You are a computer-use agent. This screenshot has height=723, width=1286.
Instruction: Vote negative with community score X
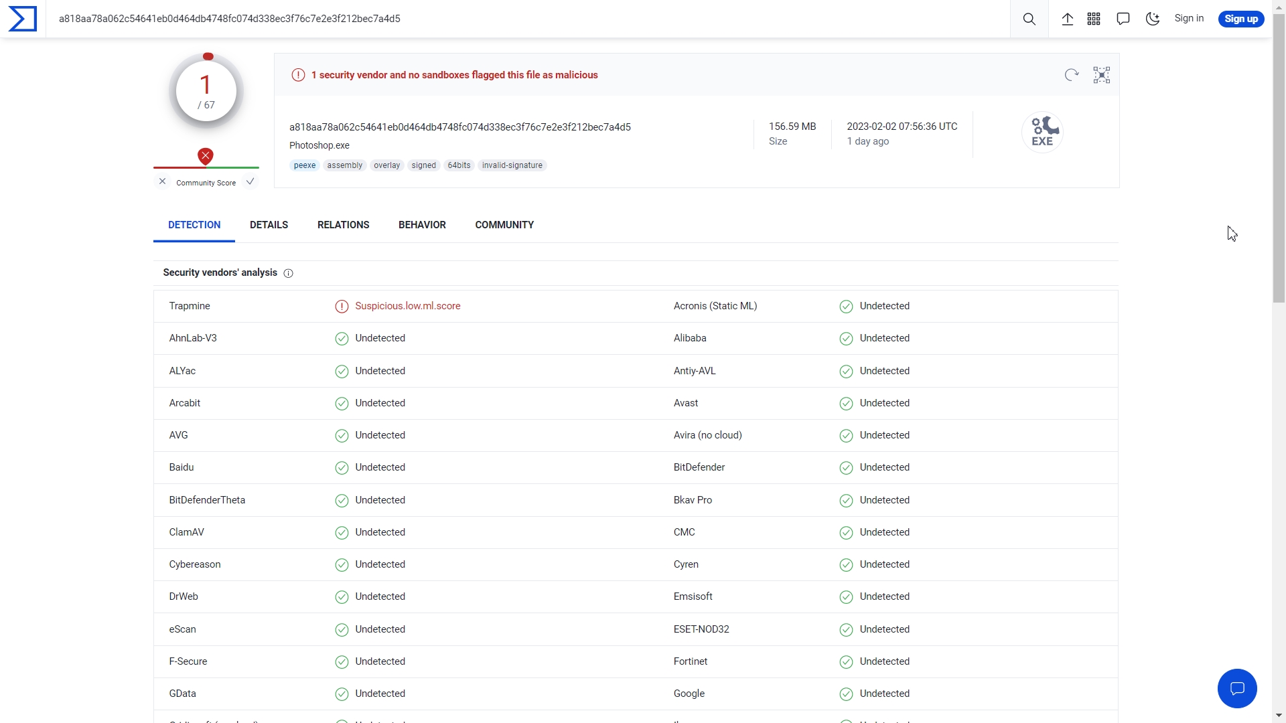coord(162,181)
